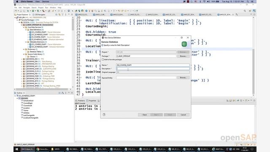Click the Bluetooth icon in macOS menu bar
Viewport: 270px width, 152px height.
click(x=200, y=1)
